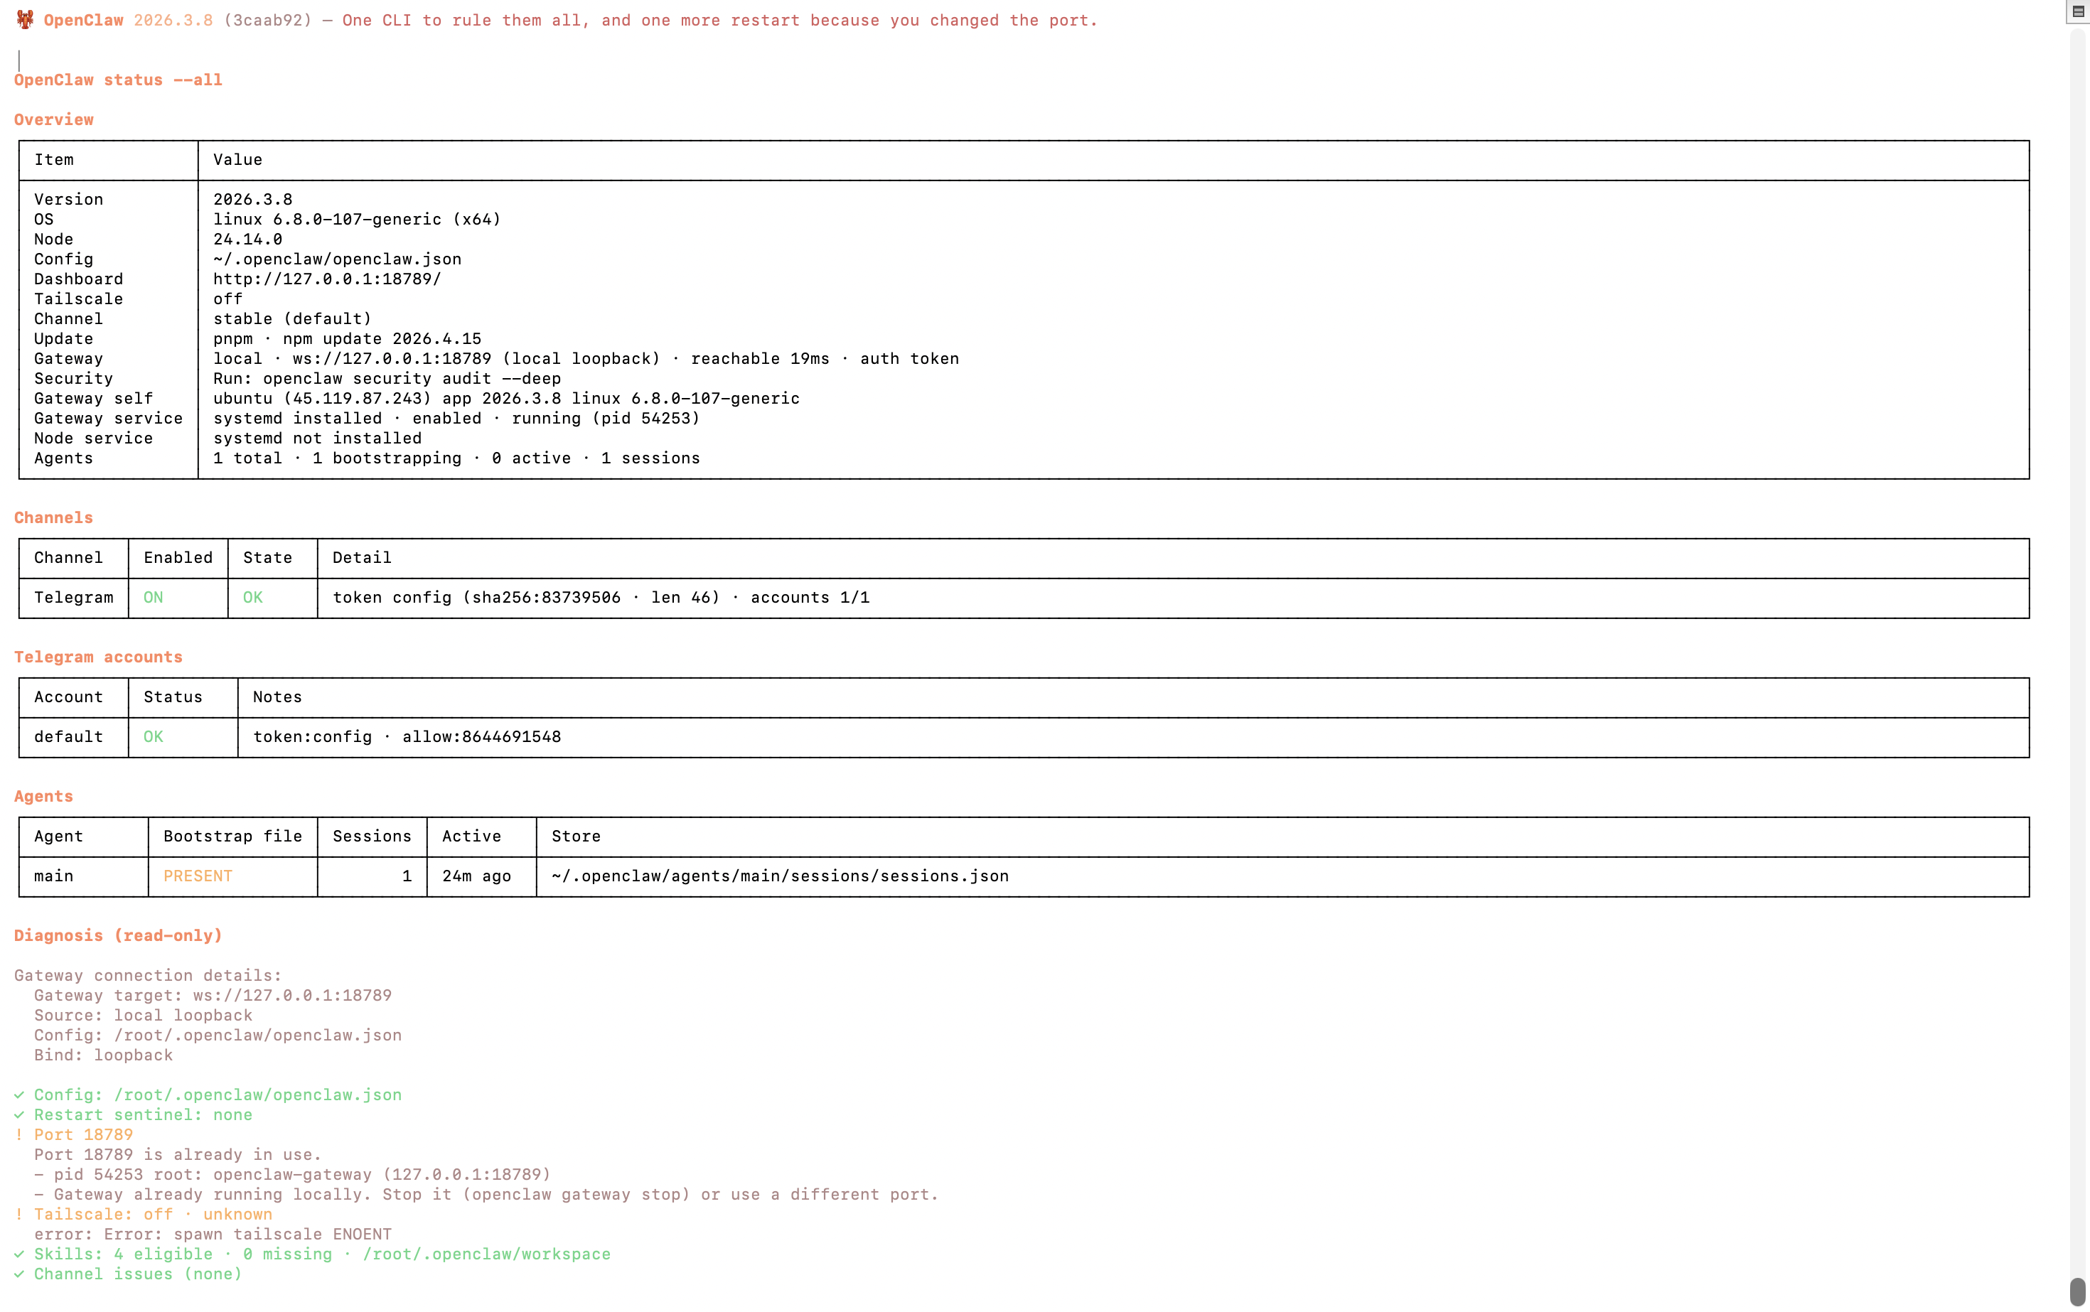Click the default account's OK status

pyautogui.click(x=153, y=737)
